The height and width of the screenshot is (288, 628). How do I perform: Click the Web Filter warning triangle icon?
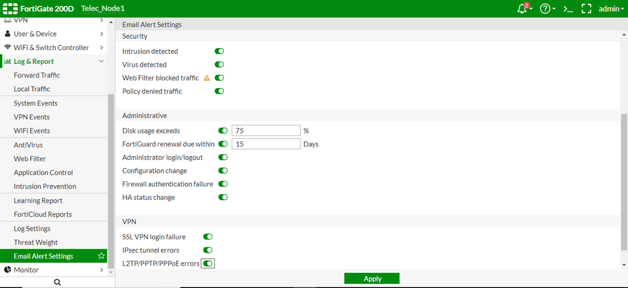tap(206, 78)
